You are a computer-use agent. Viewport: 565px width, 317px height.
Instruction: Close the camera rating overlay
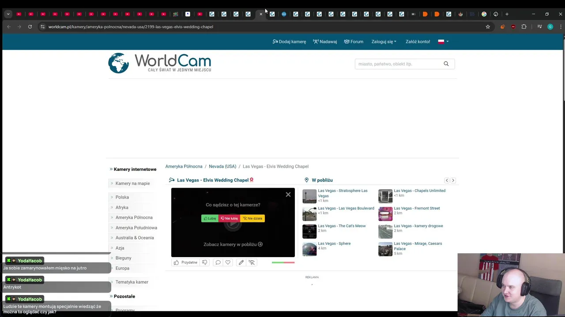288,194
